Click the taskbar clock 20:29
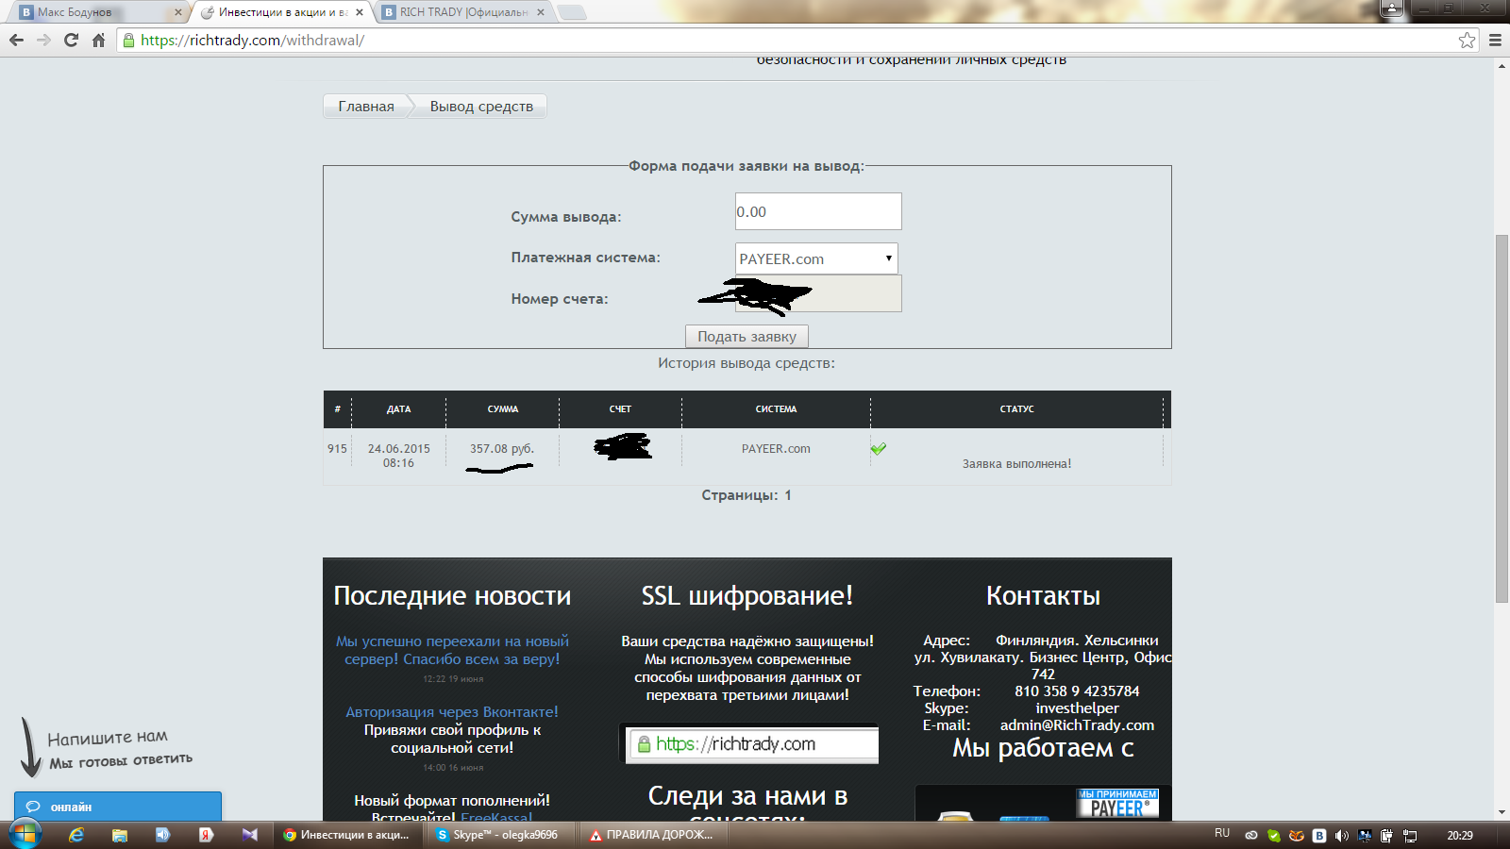Viewport: 1510px width, 849px height. (x=1460, y=836)
